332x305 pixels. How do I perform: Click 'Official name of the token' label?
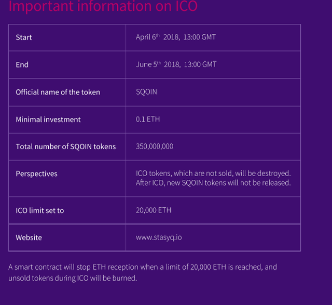[x=58, y=92]
